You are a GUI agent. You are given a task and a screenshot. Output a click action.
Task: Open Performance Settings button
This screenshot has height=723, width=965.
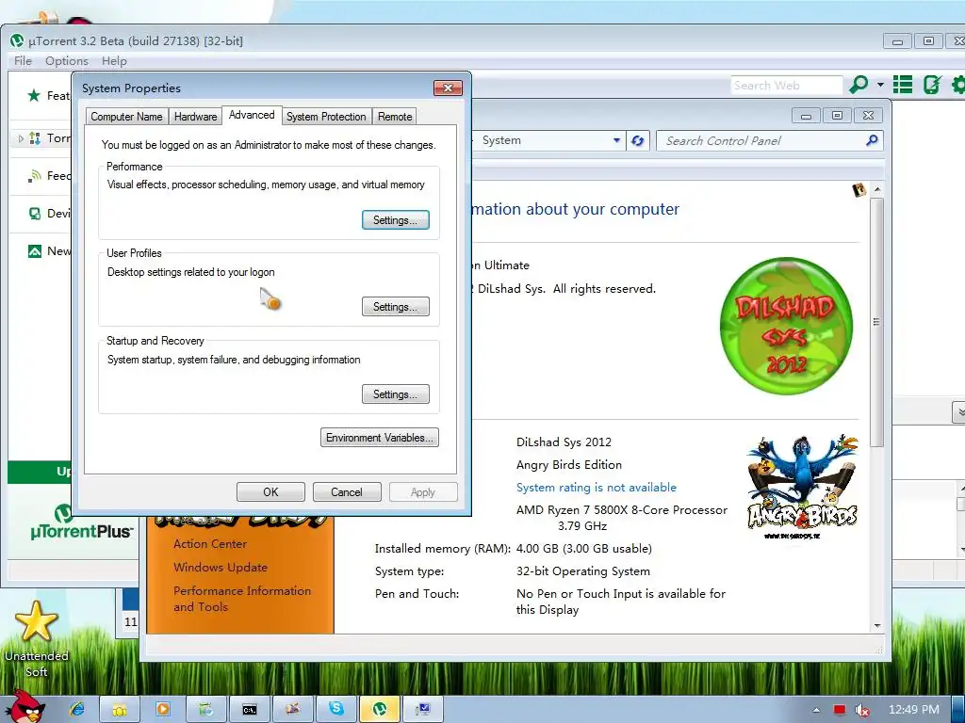pyautogui.click(x=395, y=220)
